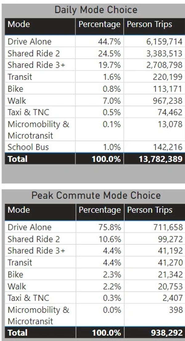Click Percentage header in Peak Commute table
This screenshot has height=341, width=185.
pyautogui.click(x=100, y=210)
